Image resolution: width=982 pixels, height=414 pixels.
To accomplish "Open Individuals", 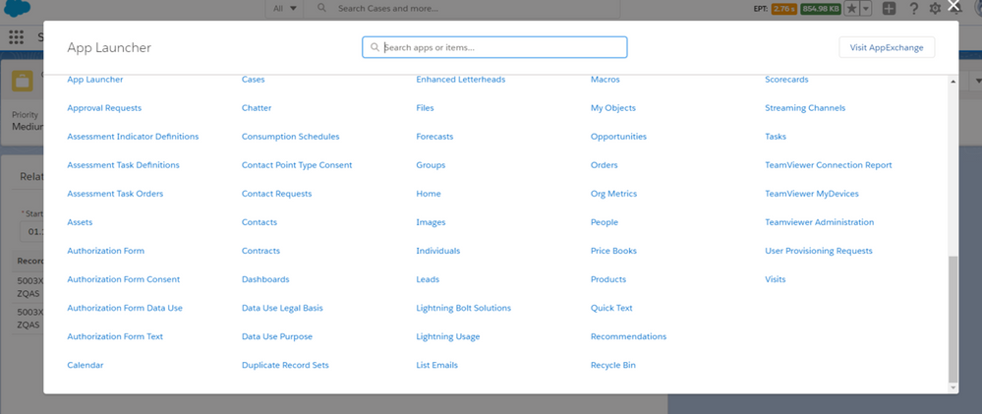I will click(438, 251).
